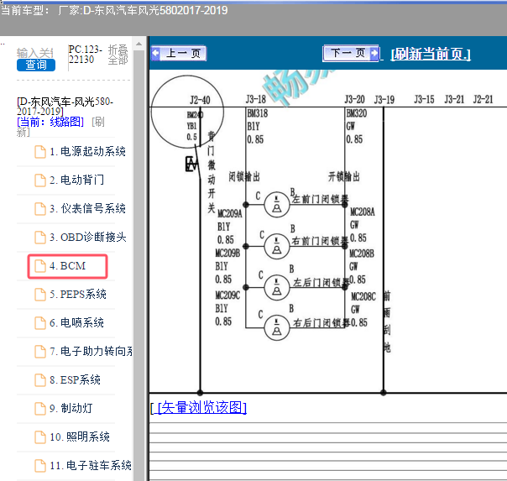Click document icon beside OBD诊断接头
The image size is (507, 481).
pos(40,238)
